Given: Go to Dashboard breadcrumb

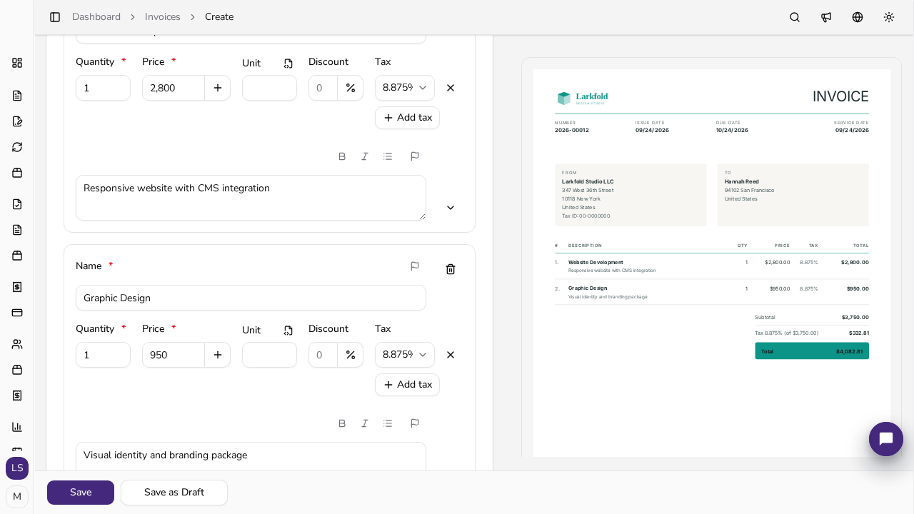Looking at the screenshot, I should point(96,17).
